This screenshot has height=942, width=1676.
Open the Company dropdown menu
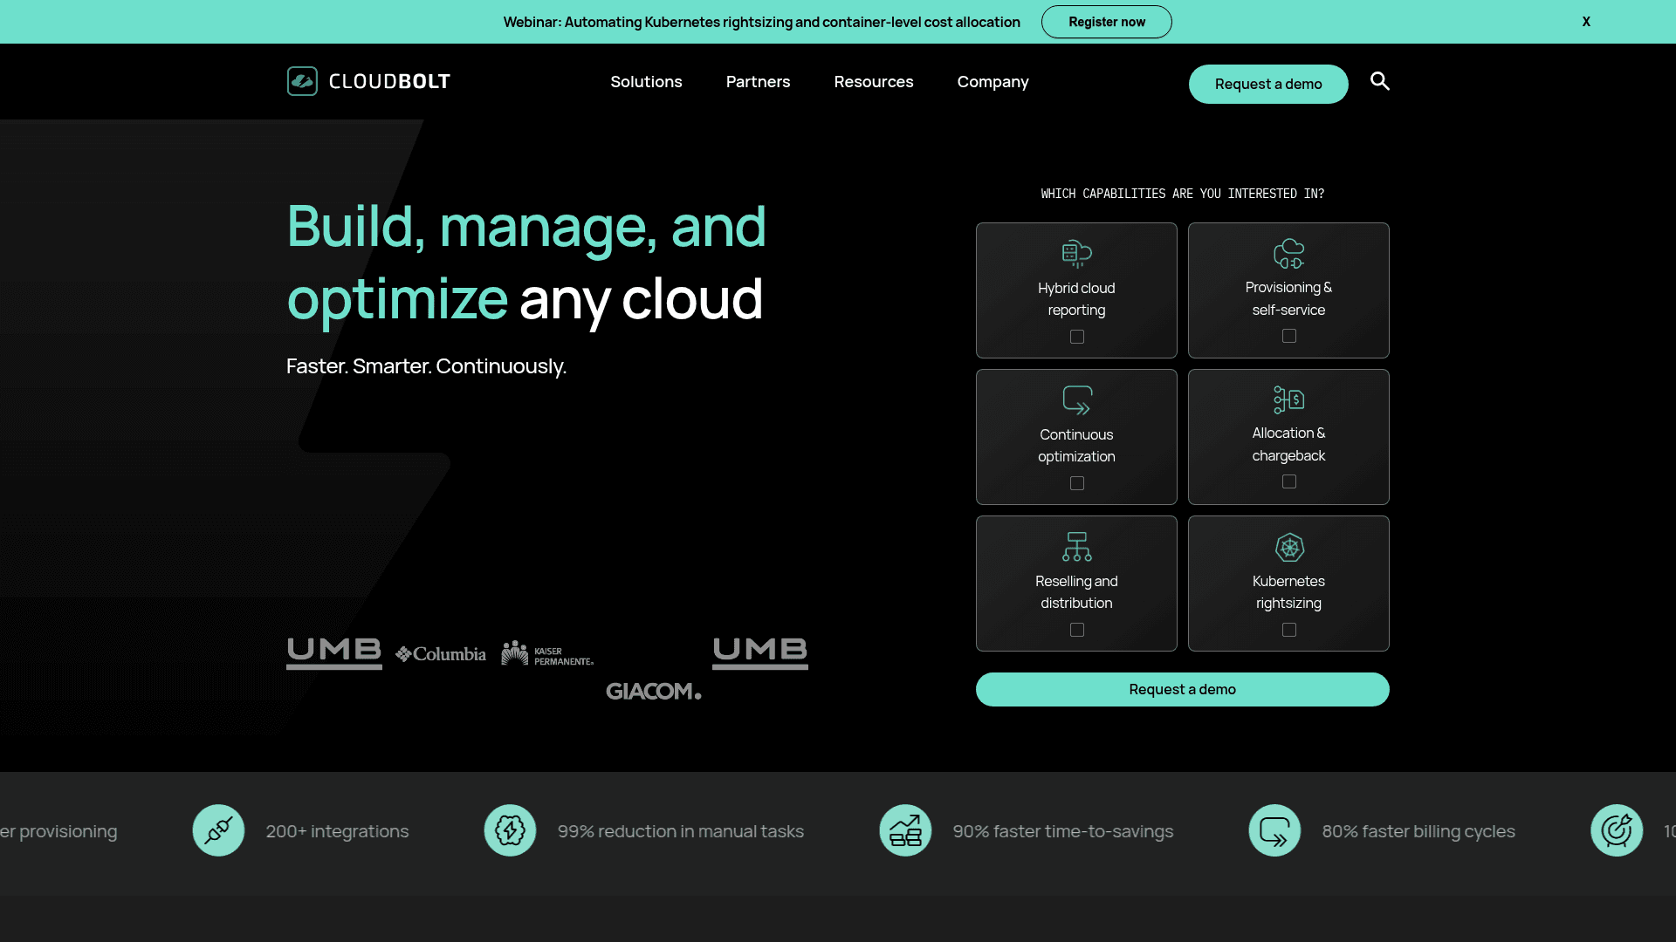tap(992, 81)
